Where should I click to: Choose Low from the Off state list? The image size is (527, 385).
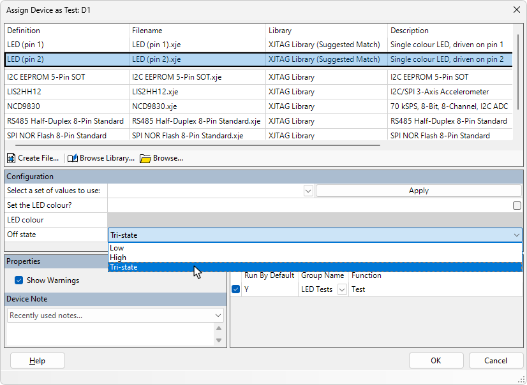(117, 248)
